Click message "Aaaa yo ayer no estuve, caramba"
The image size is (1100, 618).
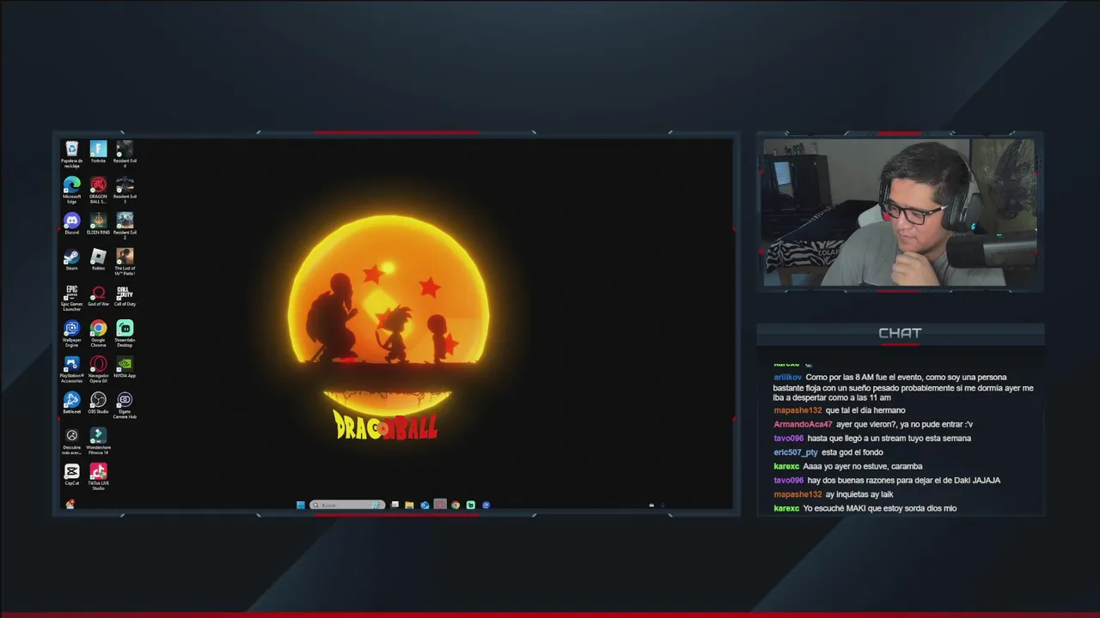pos(863,466)
